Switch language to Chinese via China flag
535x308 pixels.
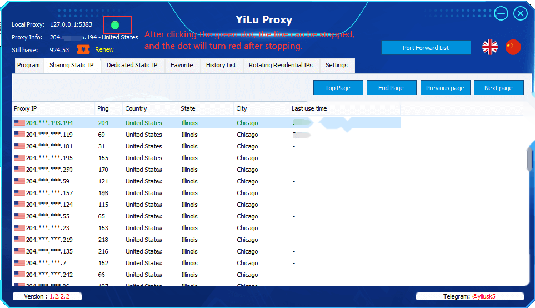tap(513, 47)
